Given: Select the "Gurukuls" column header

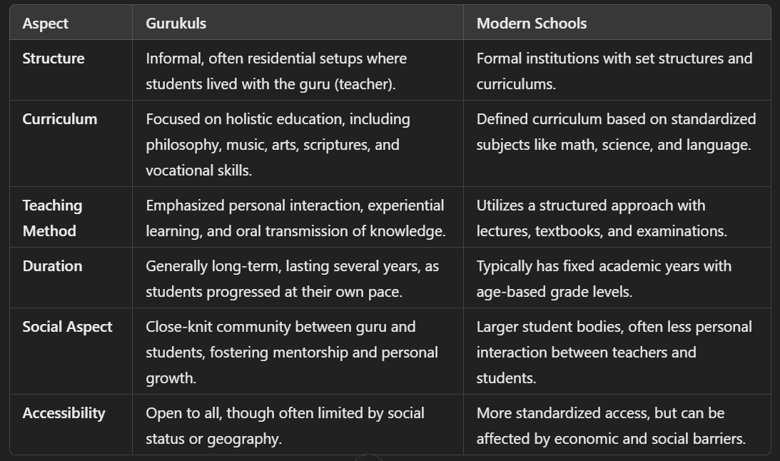Looking at the screenshot, I should (x=176, y=24).
